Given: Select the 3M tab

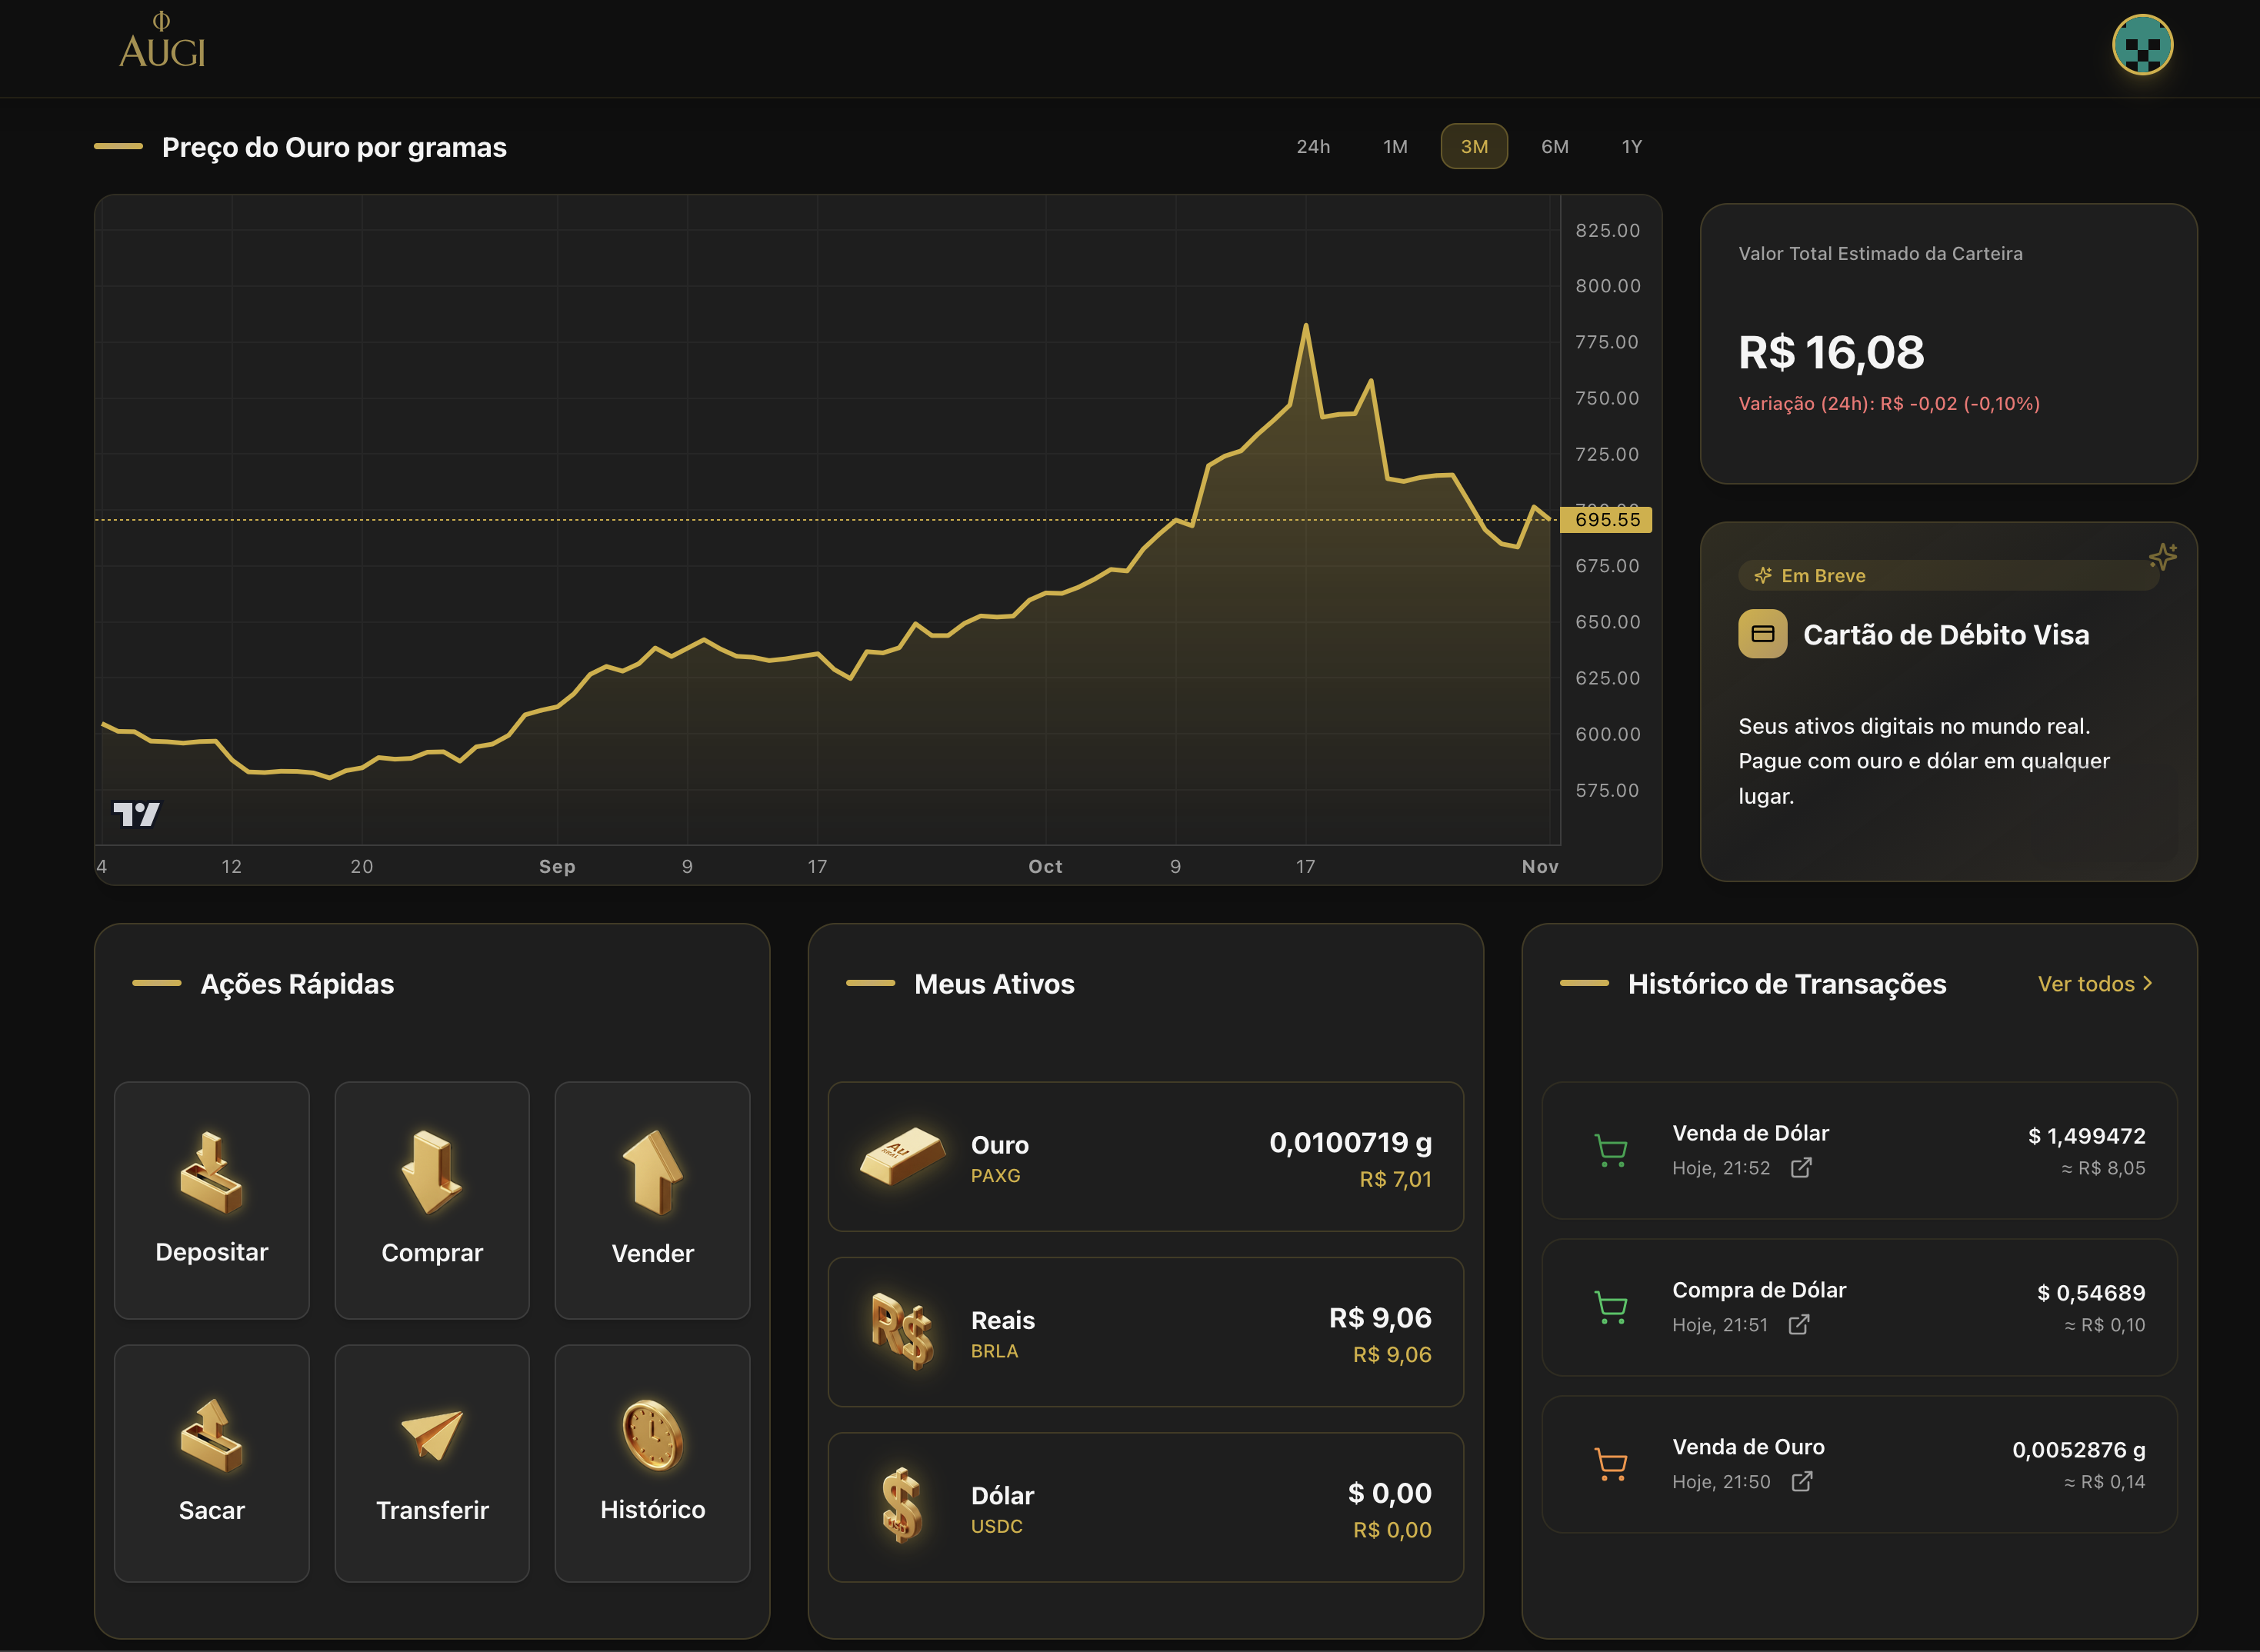Looking at the screenshot, I should click(1474, 146).
